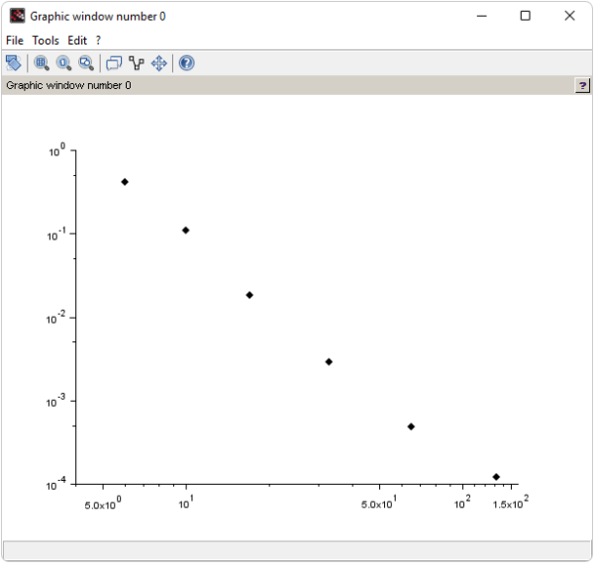Click the third magnifier zoom icon with shapes
The height and width of the screenshot is (564, 594).
[86, 63]
